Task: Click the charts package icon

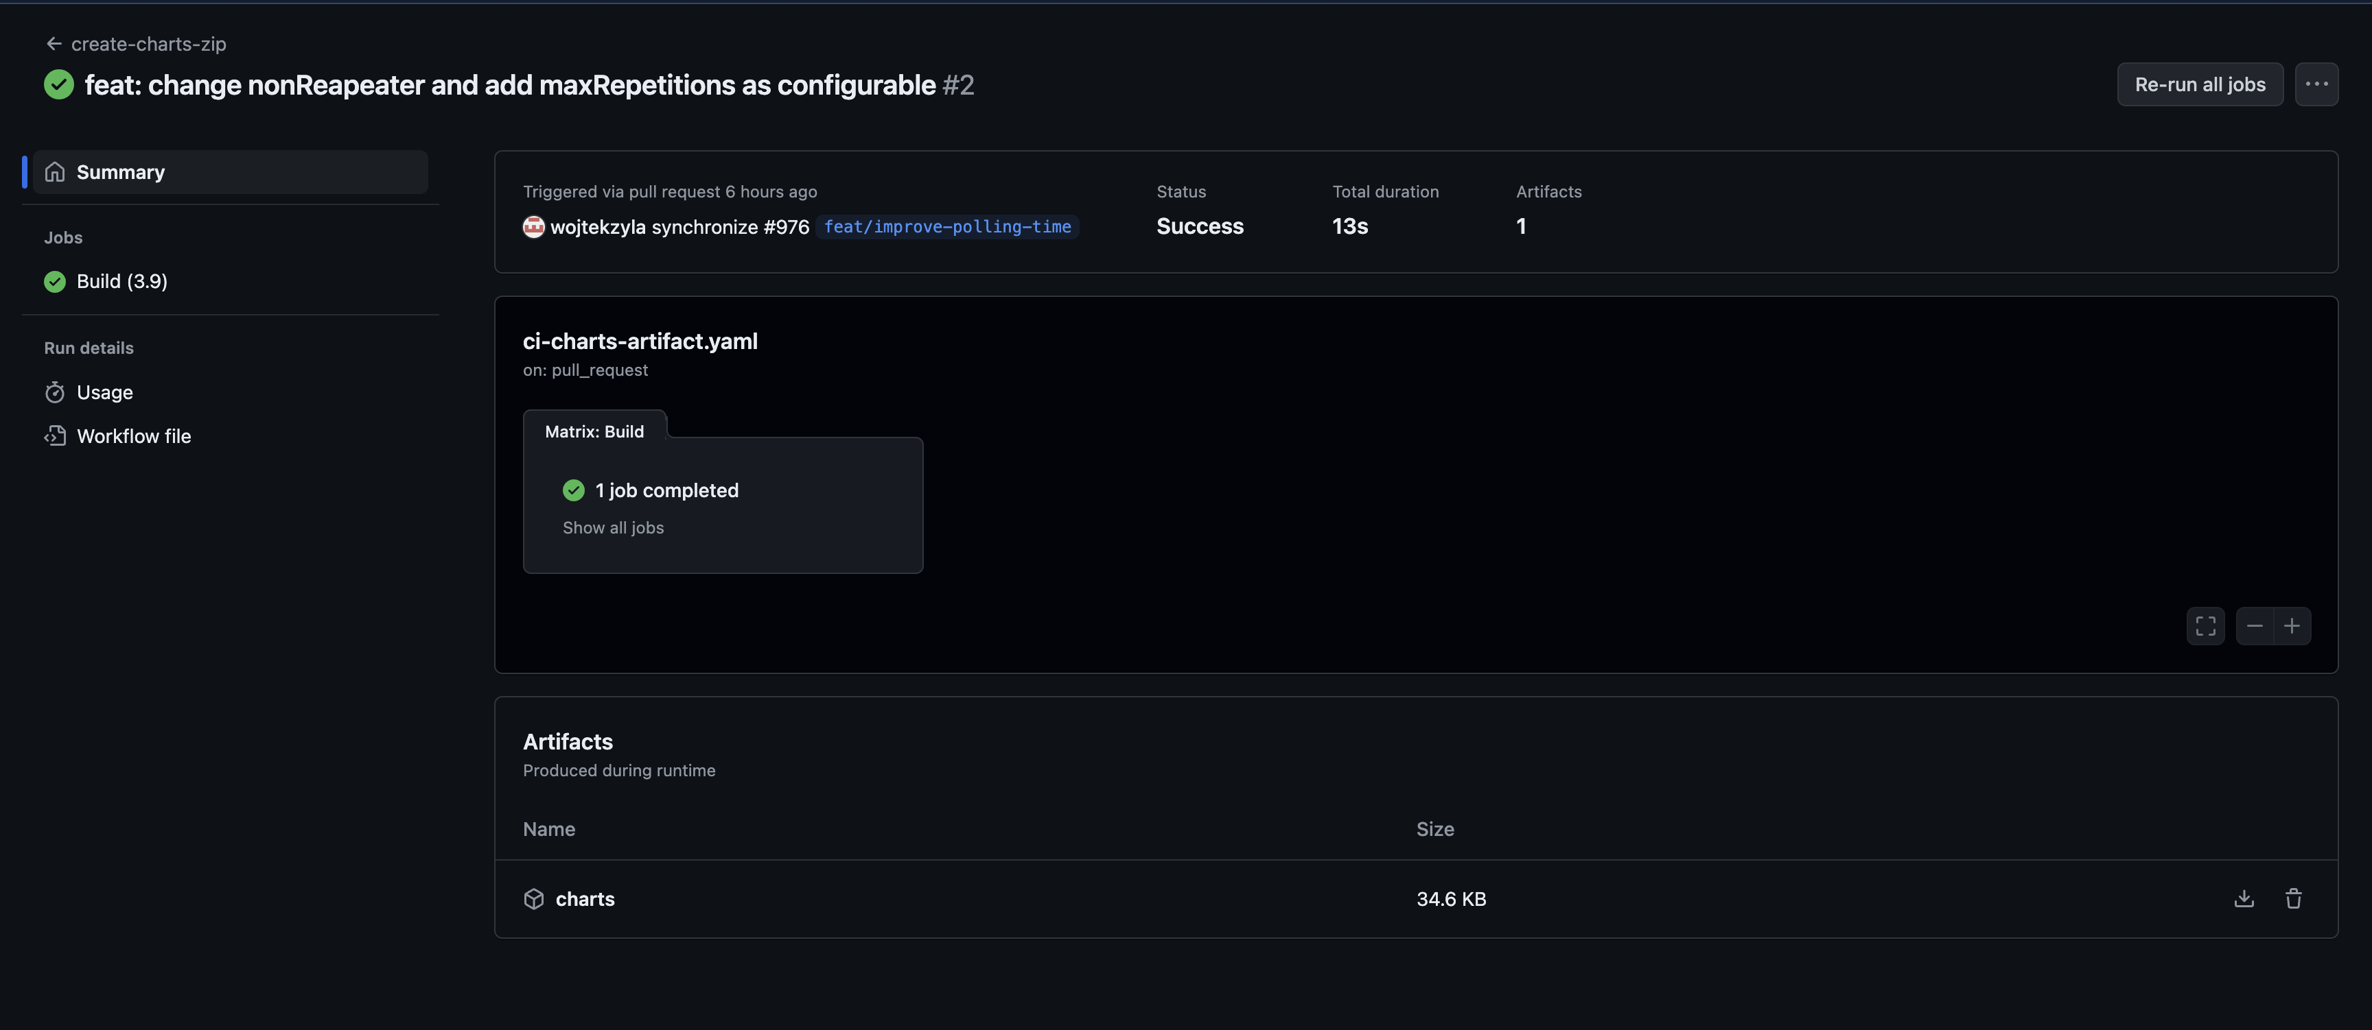Action: tap(534, 898)
